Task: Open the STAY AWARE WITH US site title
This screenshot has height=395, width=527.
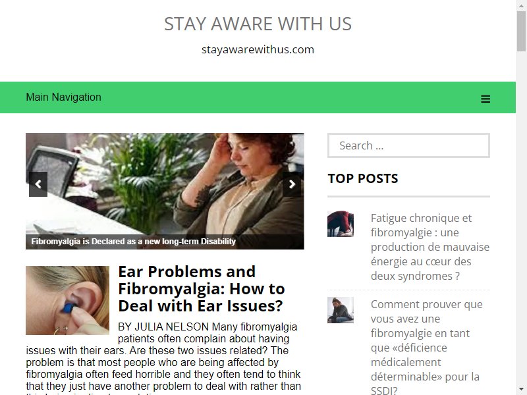Action: pyautogui.click(x=258, y=24)
